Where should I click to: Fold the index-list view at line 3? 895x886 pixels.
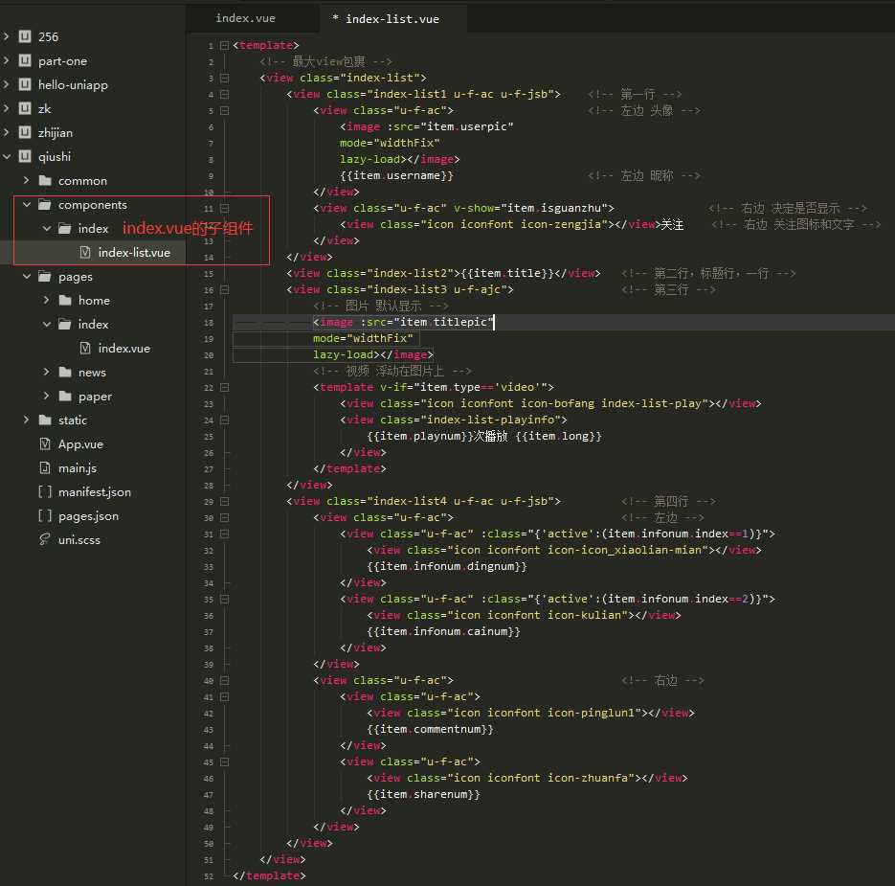tap(224, 78)
